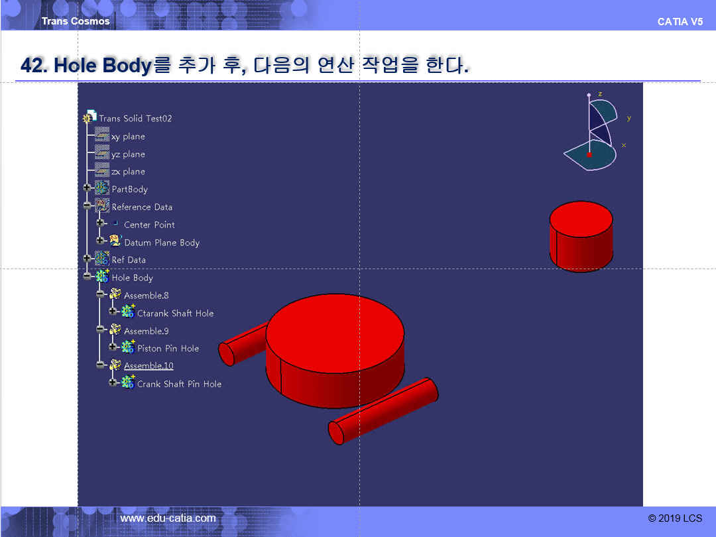Select the Ref Data body icon

[102, 259]
